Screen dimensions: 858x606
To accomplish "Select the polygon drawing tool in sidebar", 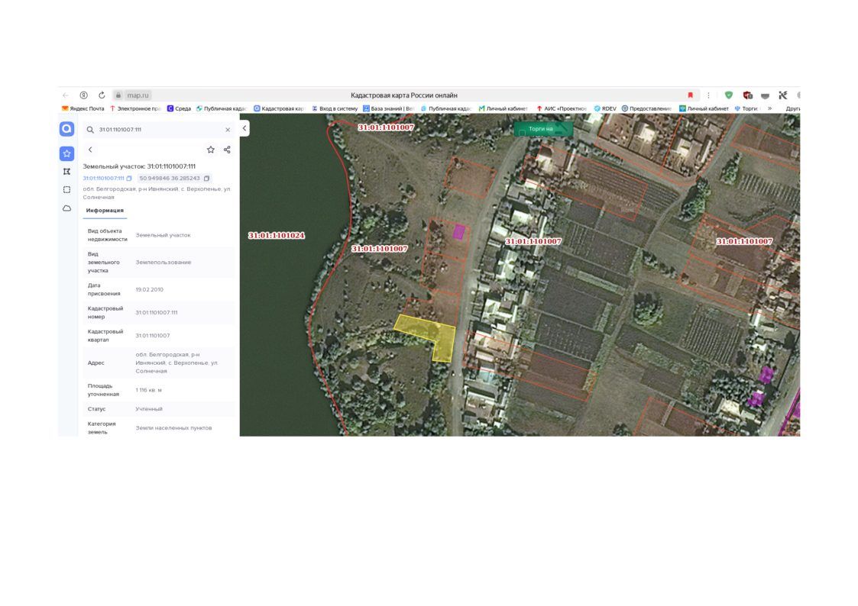I will click(x=66, y=172).
